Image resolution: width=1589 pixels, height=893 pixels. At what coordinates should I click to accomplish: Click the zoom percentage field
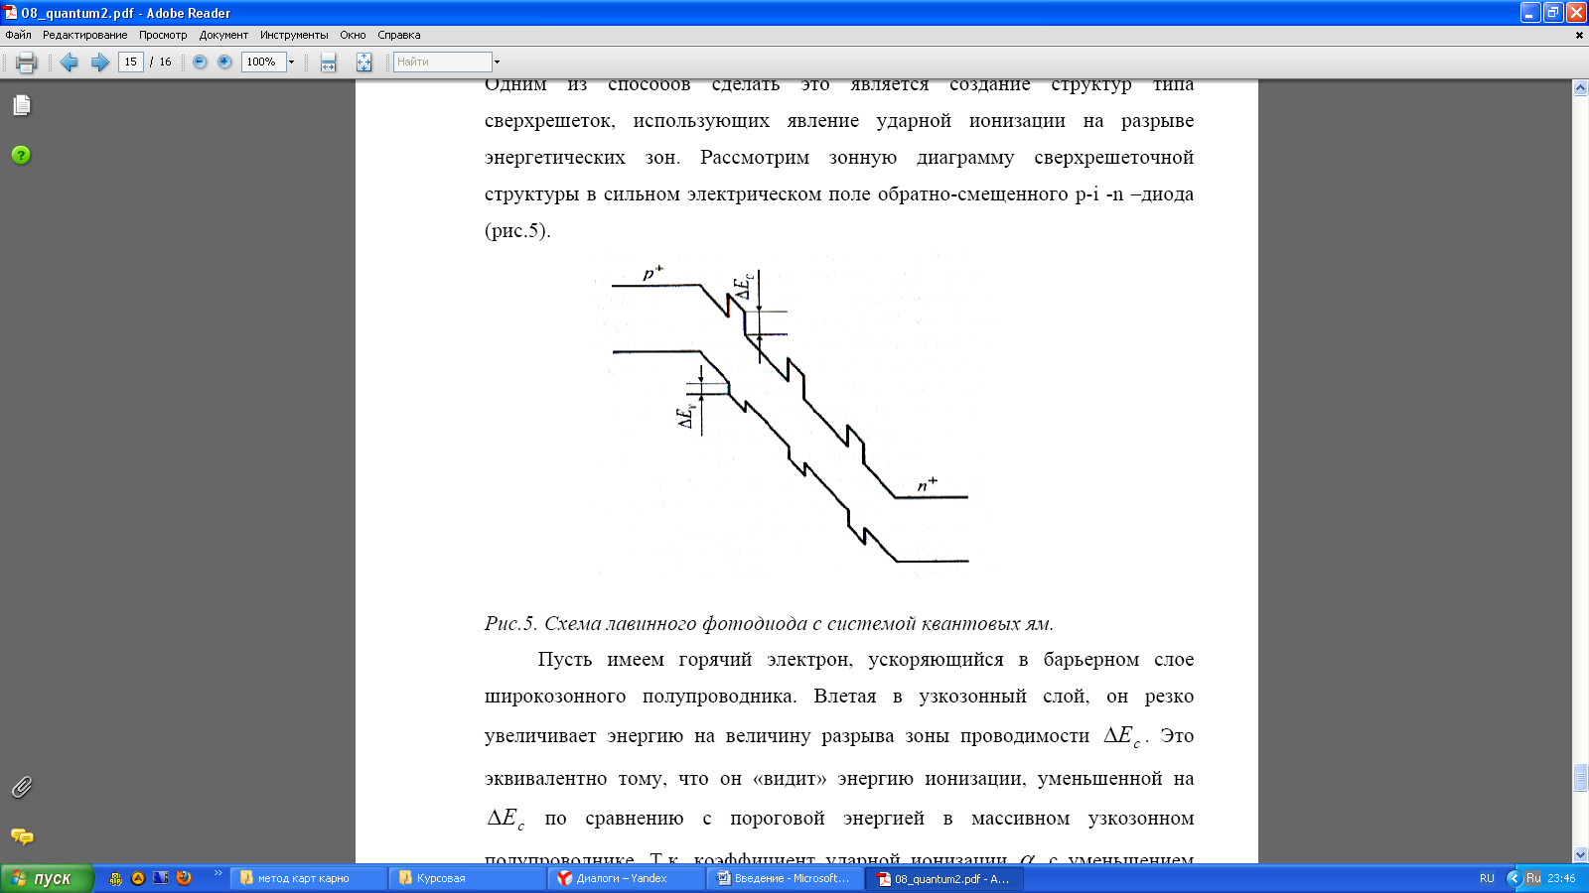263,62
